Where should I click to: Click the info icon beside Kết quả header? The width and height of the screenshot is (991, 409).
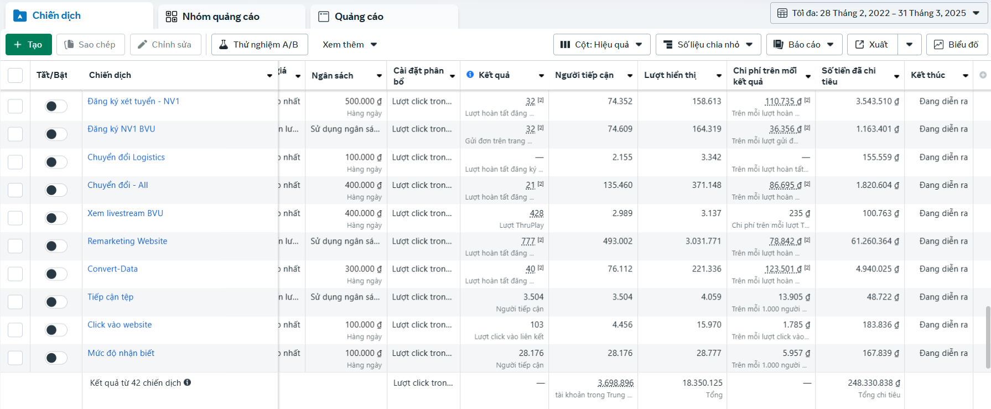click(x=470, y=75)
